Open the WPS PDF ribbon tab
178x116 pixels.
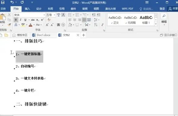point(127,9)
